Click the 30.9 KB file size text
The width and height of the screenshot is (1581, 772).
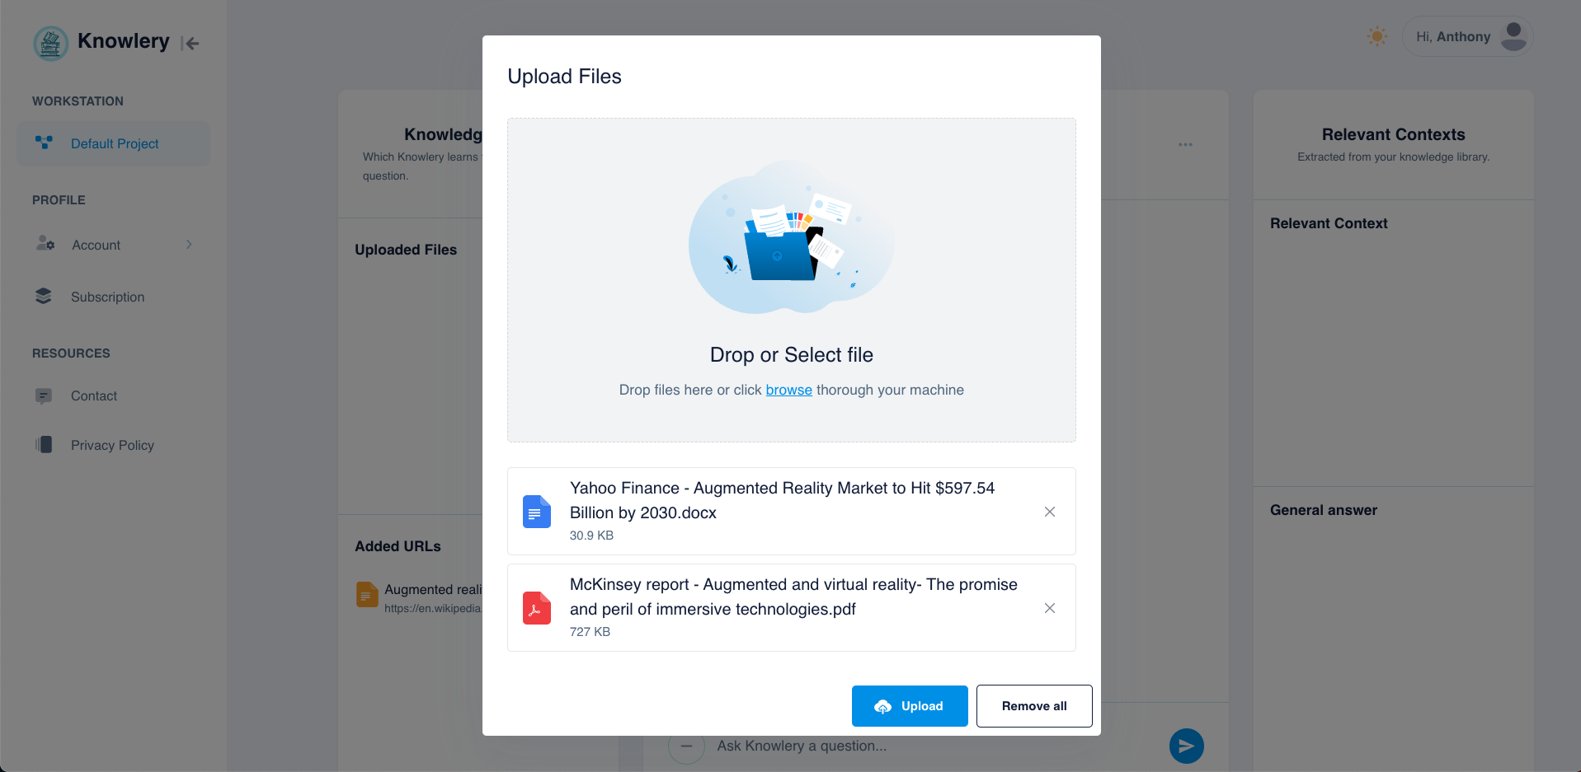[591, 536]
